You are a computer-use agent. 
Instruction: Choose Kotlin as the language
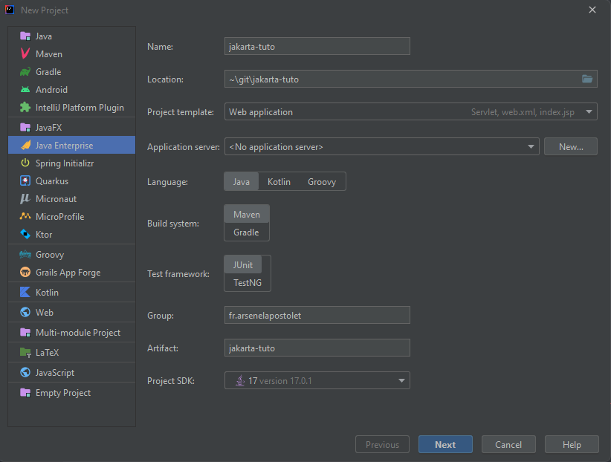coord(279,182)
